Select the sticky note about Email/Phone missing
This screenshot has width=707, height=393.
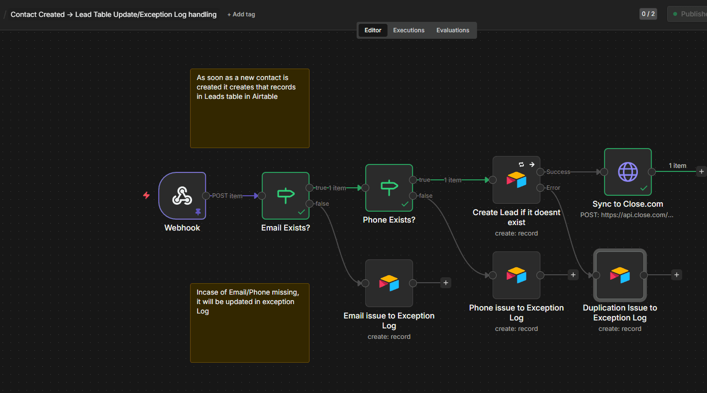tap(250, 323)
